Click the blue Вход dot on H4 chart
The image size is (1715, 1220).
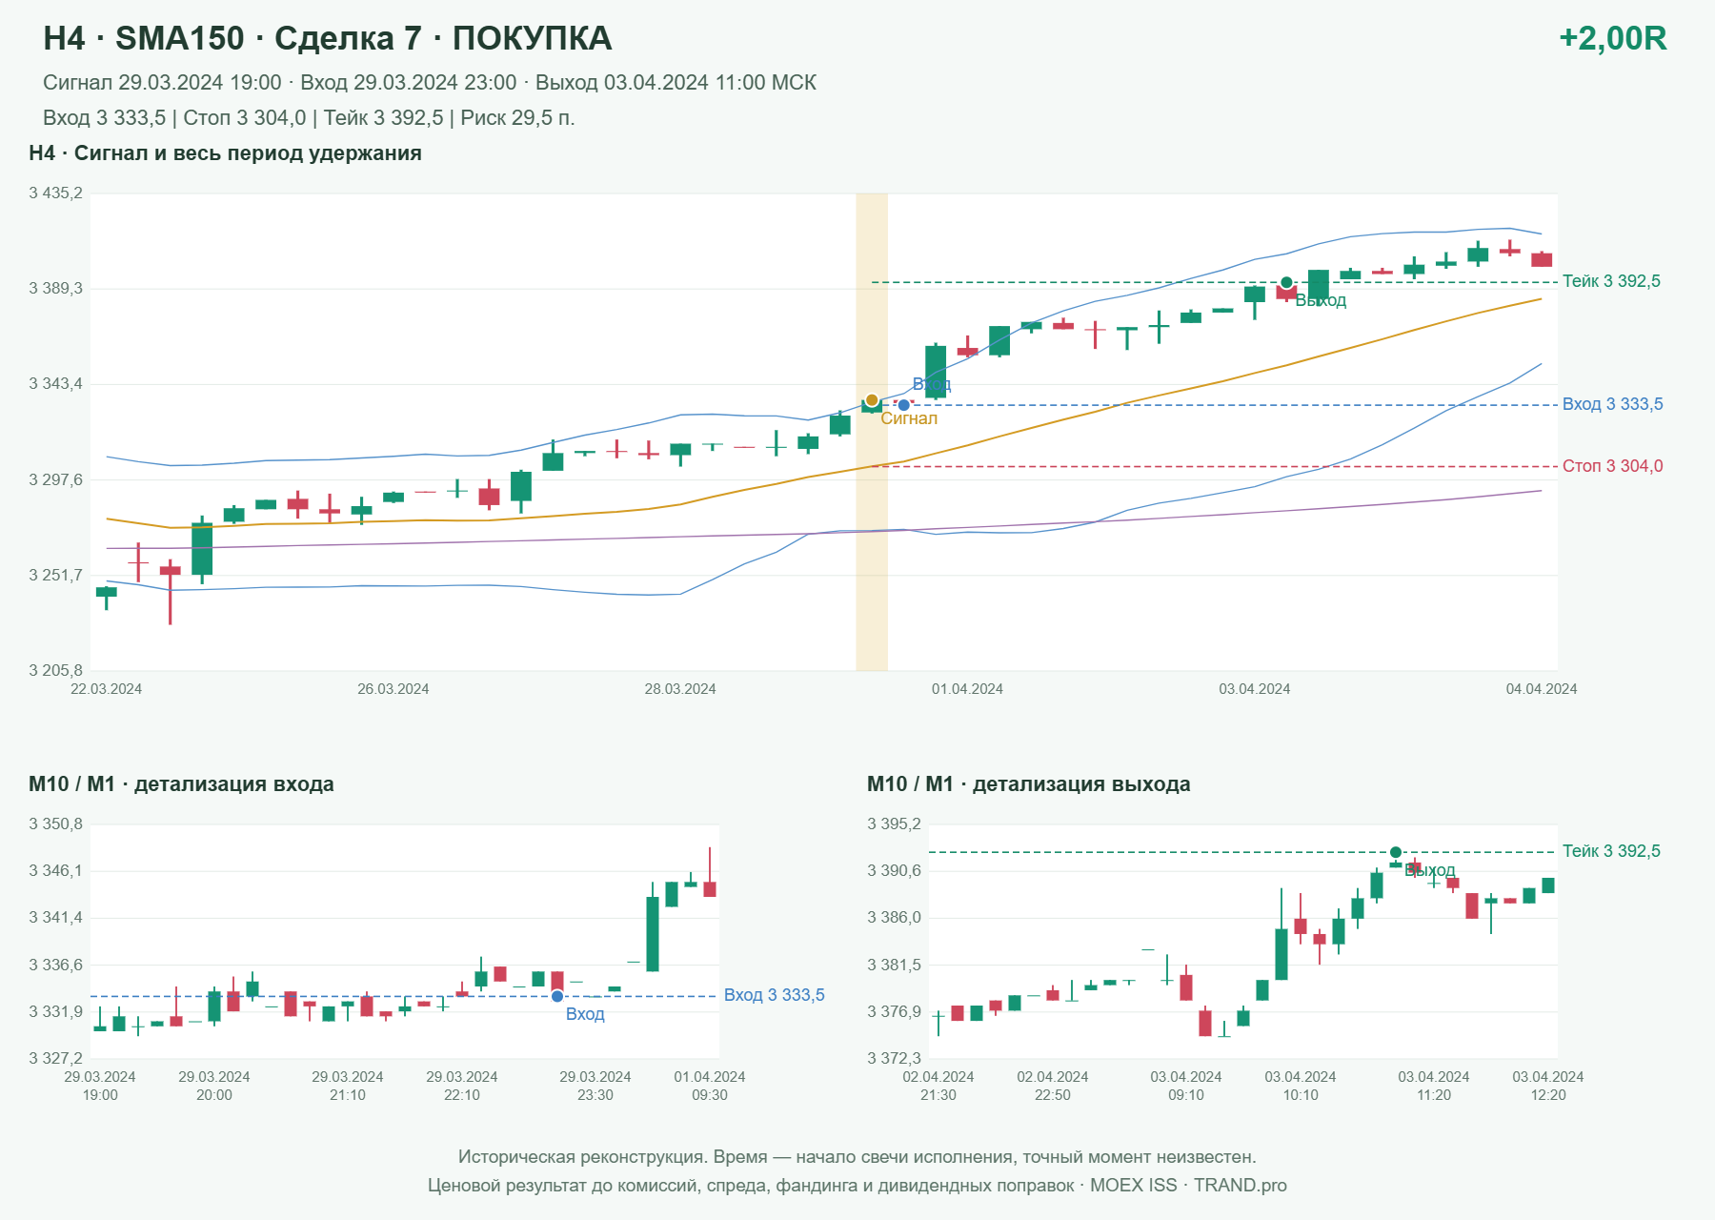coord(904,405)
